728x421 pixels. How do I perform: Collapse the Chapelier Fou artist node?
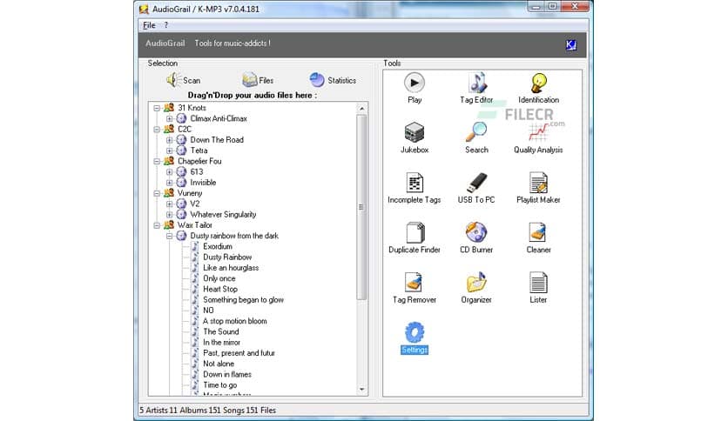pos(157,161)
